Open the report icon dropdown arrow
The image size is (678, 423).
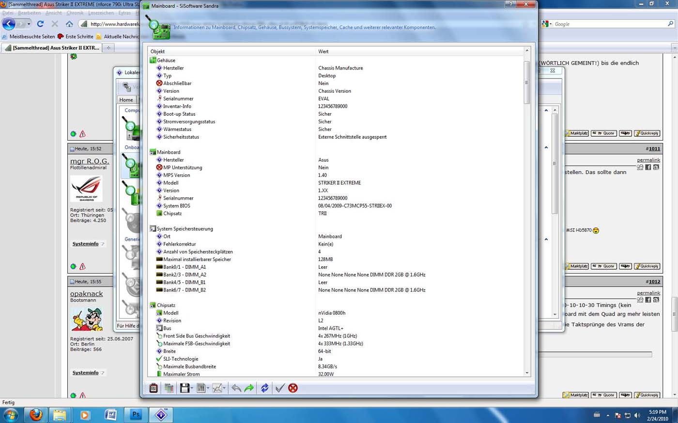click(x=208, y=388)
